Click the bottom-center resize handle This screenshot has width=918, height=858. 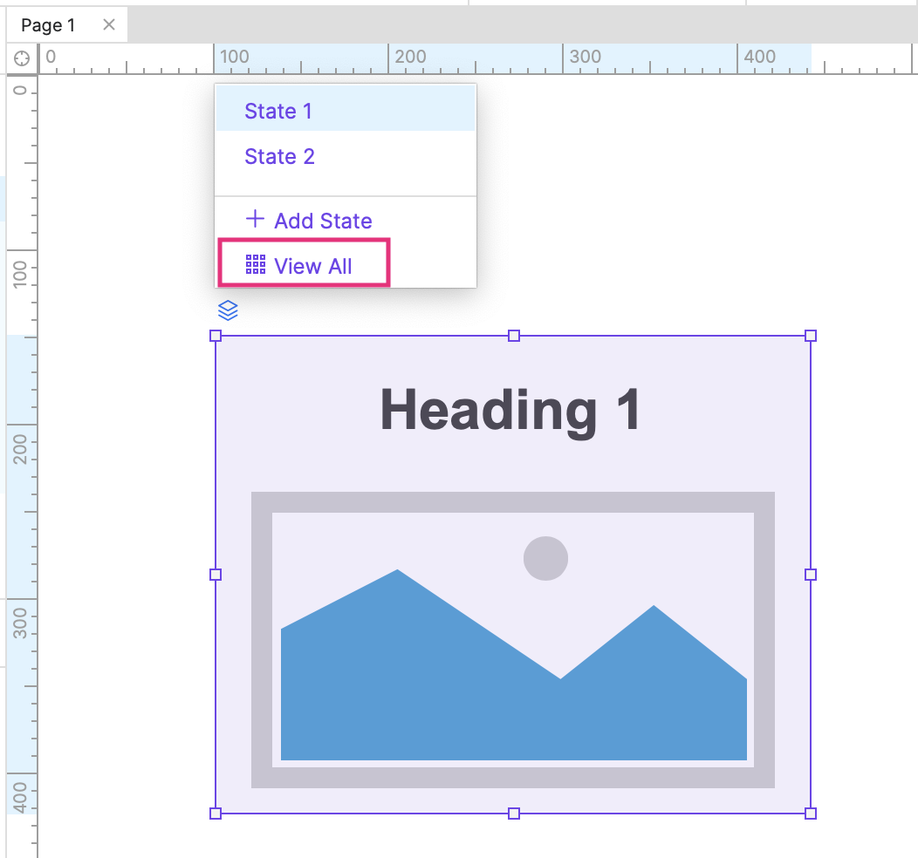(514, 814)
